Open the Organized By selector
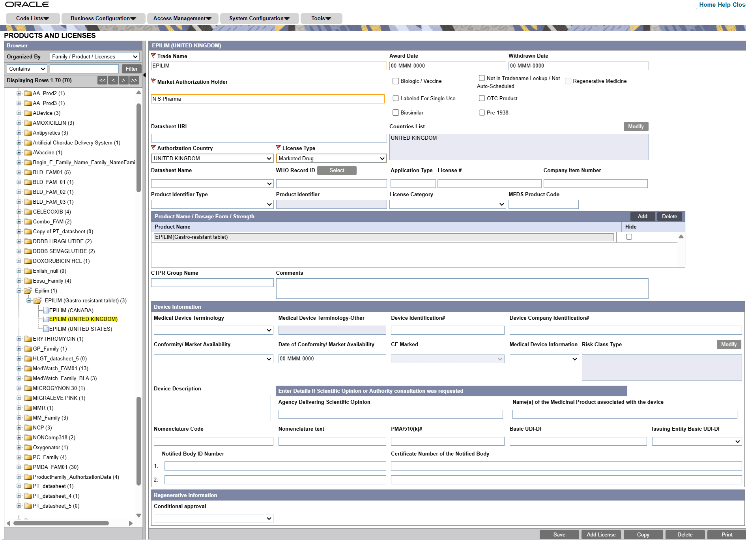The height and width of the screenshot is (540, 746). [94, 56]
